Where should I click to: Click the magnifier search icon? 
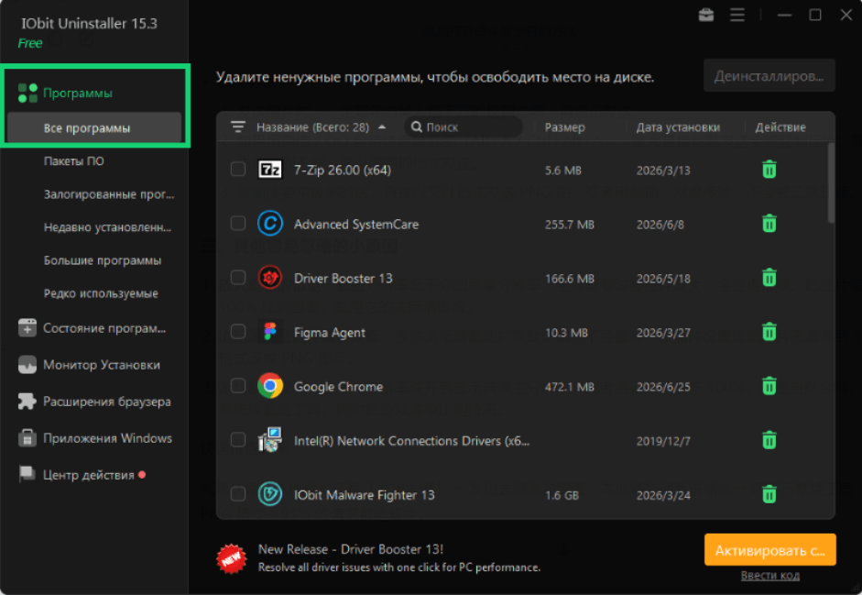tap(417, 127)
